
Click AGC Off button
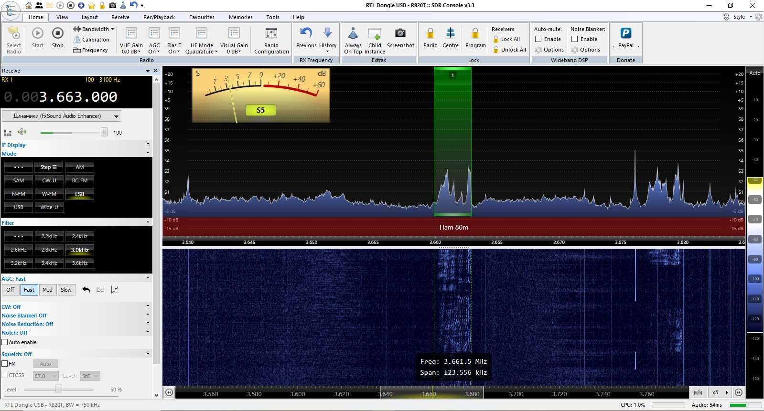pos(11,290)
